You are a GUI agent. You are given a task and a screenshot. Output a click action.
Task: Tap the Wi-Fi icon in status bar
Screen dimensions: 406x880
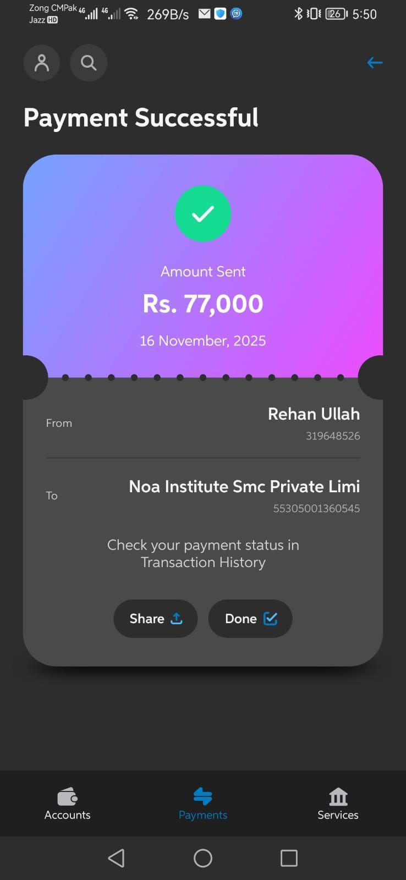[131, 14]
